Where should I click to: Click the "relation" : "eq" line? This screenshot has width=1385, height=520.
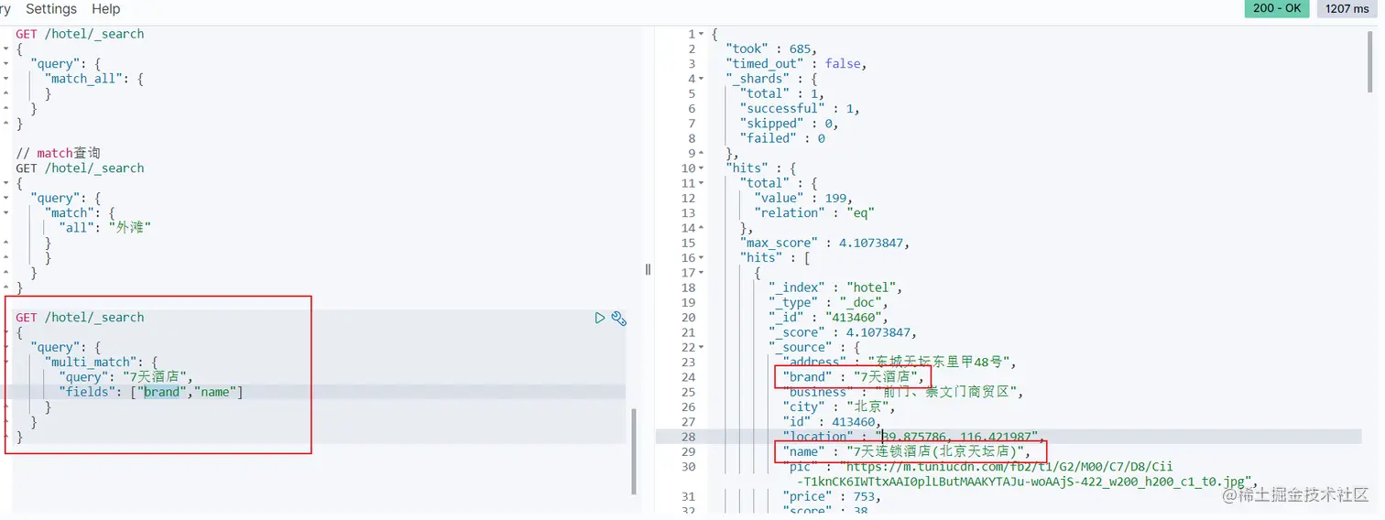814,213
